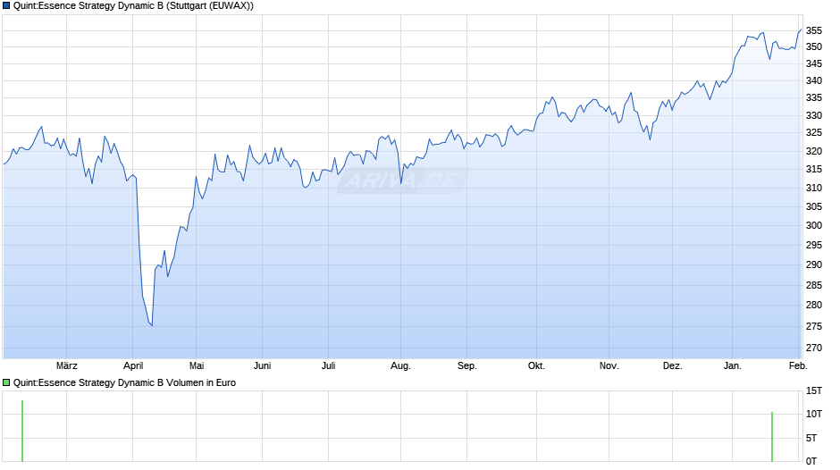Click the 290 price axis value

click(814, 264)
